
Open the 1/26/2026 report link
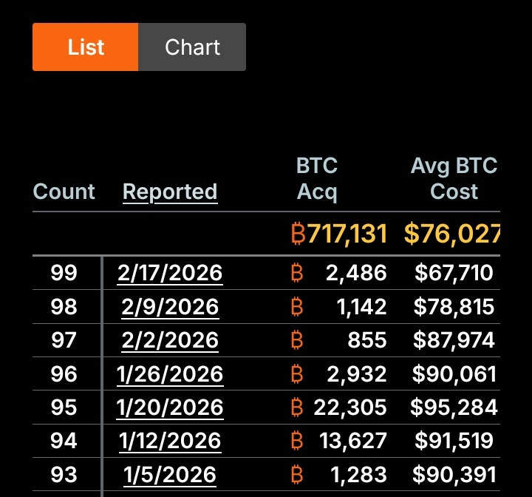tap(170, 373)
